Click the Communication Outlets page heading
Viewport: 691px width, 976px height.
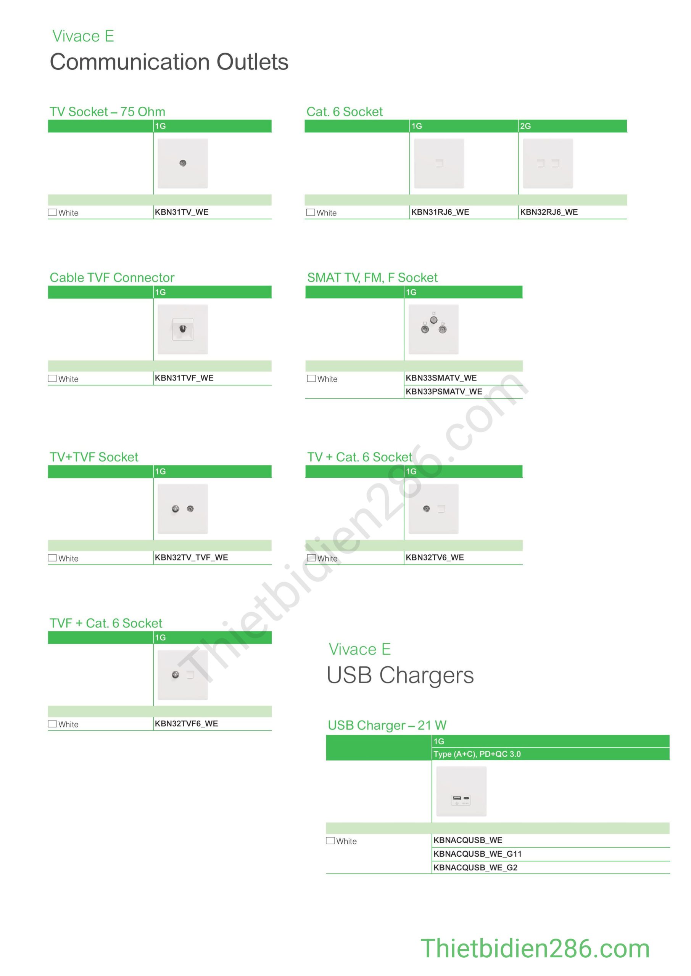(x=169, y=62)
